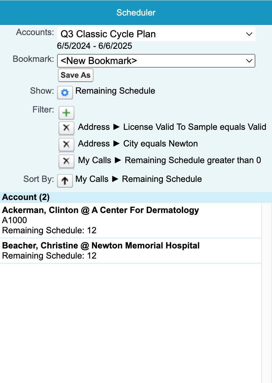This screenshot has width=272, height=383.
Task: Select Ackerman, Clinton account row
Action: tap(100, 210)
